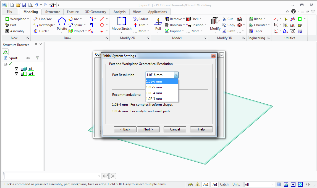
Task: Open the All selection filter dropdown in status bar
Action: [273, 184]
